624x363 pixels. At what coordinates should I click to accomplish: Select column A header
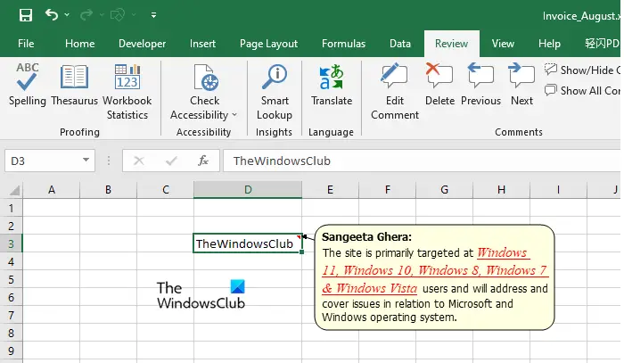click(x=52, y=189)
